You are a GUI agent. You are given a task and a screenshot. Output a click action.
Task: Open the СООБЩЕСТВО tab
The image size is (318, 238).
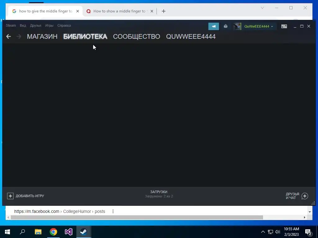pos(137,37)
